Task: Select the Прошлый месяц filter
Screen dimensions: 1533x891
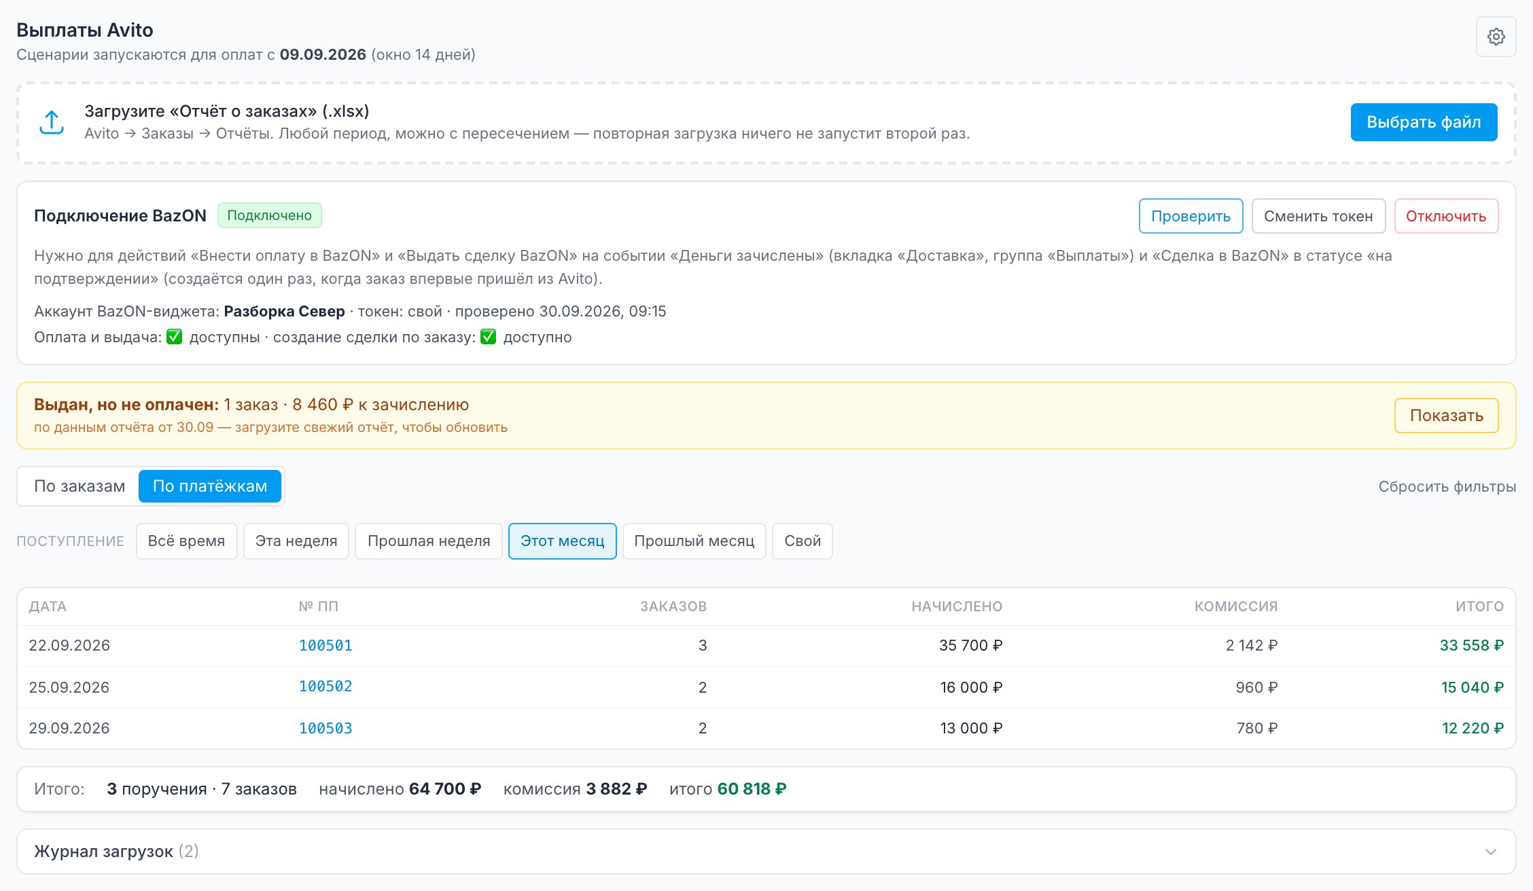Action: [694, 541]
